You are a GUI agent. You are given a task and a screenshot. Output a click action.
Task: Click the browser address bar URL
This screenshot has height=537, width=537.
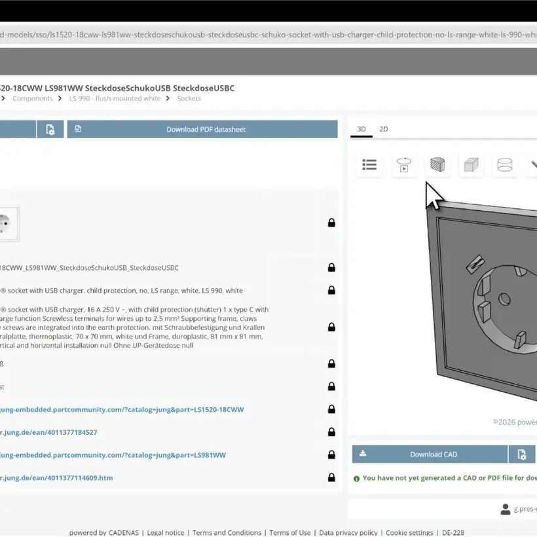(268, 35)
